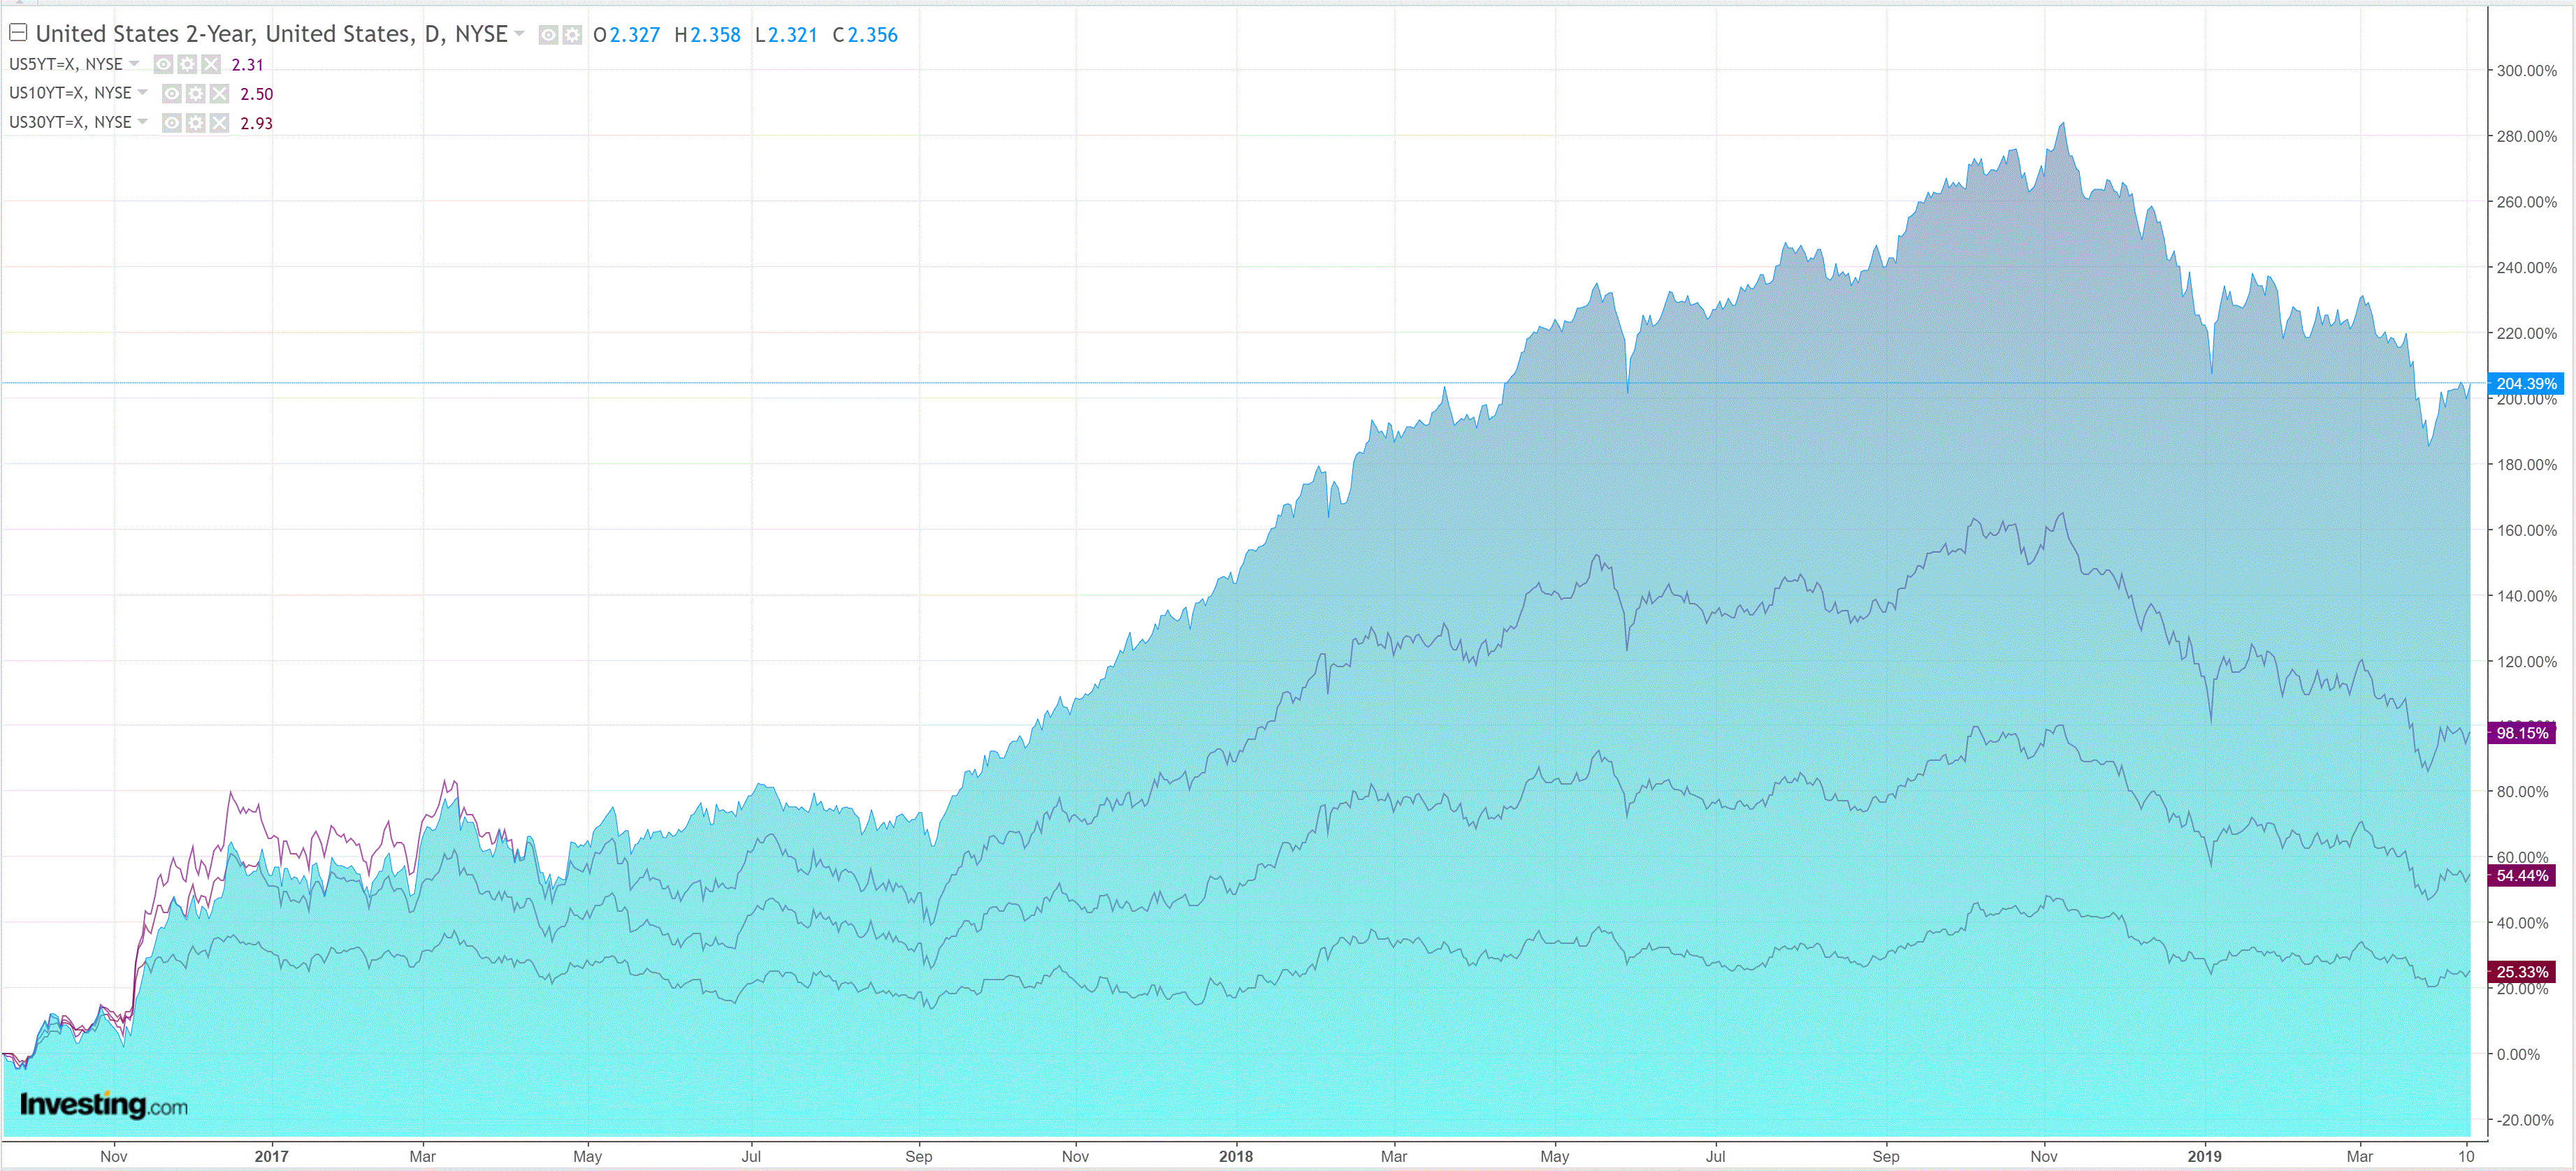
Task: Hide the US10YT=X series with eye icon
Action: [x=172, y=94]
